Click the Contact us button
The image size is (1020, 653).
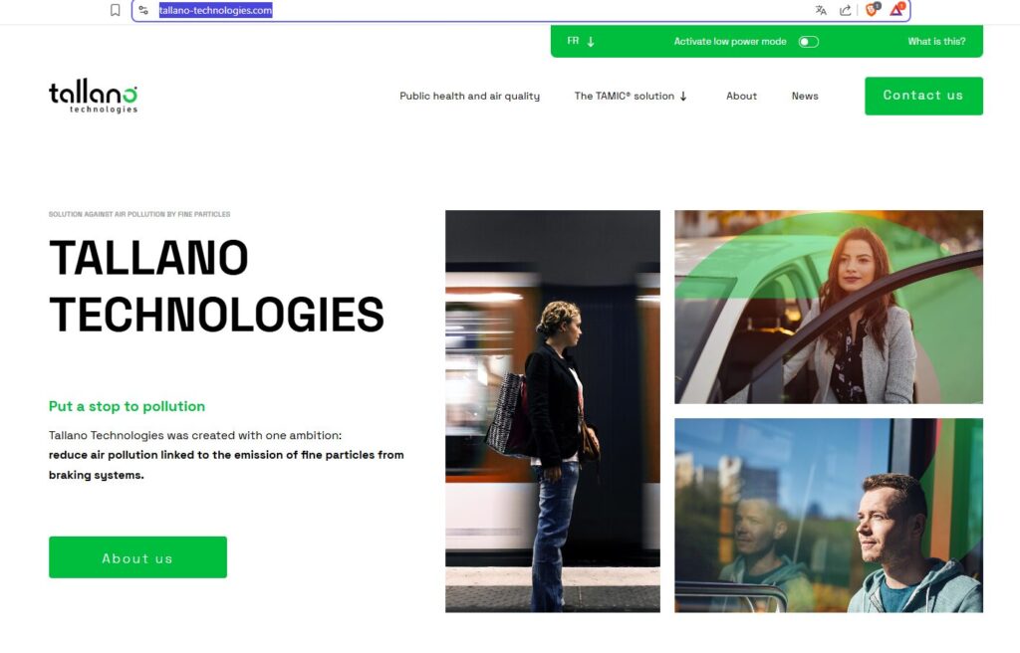[923, 96]
